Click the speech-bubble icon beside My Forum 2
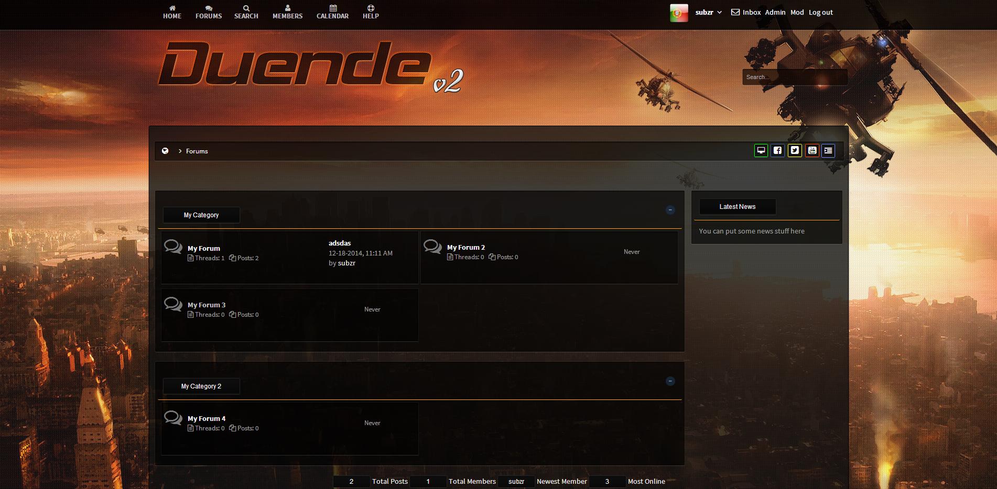 point(432,246)
